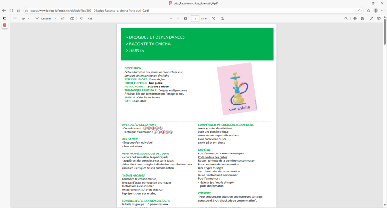Select the eraser tool
This screenshot has height=208, width=387.
pyautogui.click(x=63, y=18)
